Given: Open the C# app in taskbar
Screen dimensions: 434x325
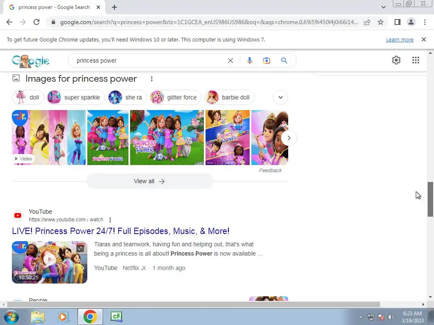Looking at the screenshot, I should [116, 317].
